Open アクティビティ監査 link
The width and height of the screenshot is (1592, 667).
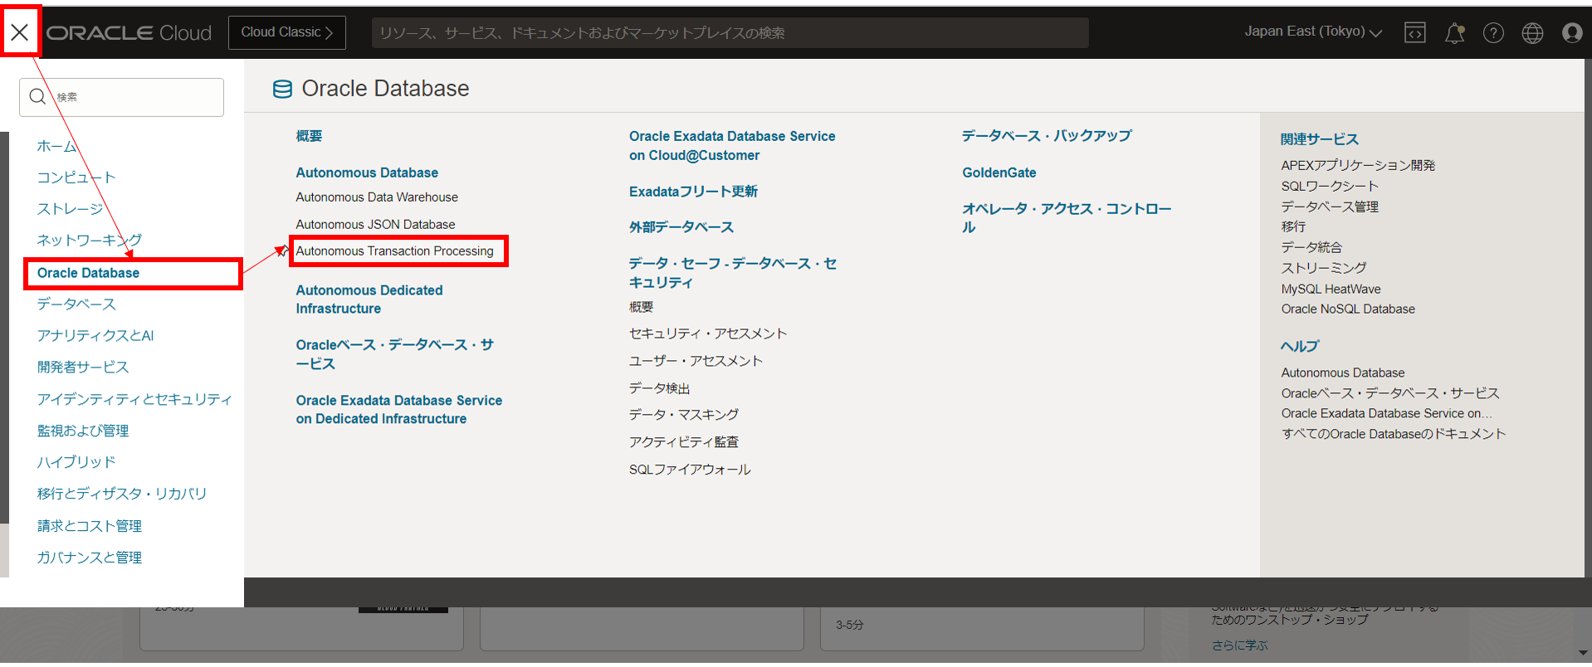pos(684,442)
